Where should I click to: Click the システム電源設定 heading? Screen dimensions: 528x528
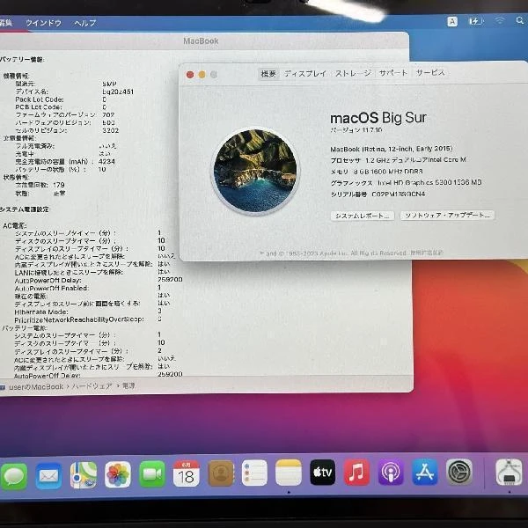(x=25, y=209)
